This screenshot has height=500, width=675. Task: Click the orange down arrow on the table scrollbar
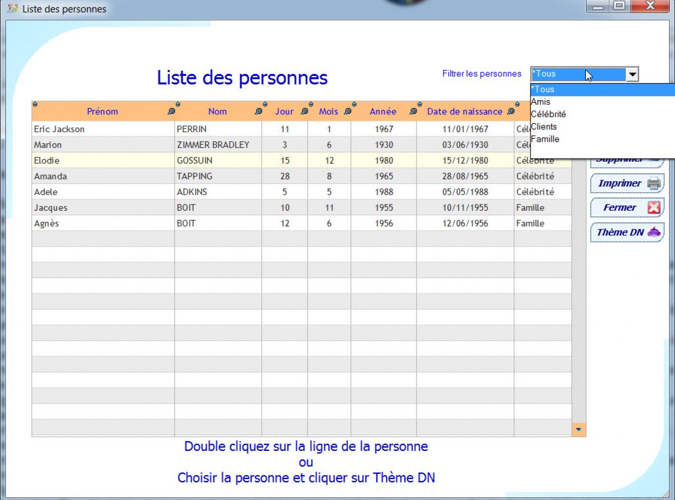[578, 430]
